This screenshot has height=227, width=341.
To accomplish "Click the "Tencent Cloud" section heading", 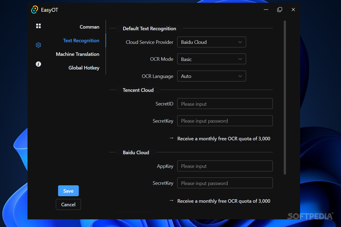I will click(x=138, y=90).
